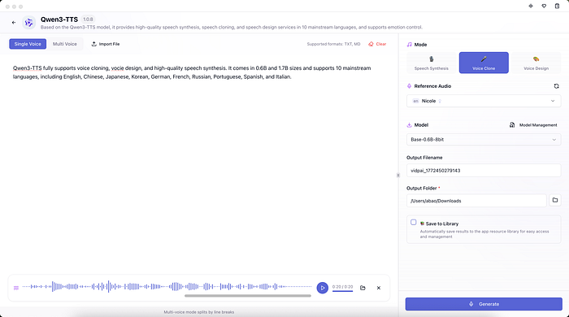The width and height of the screenshot is (569, 317).
Task: Open Model Management via its icon
Action: (512, 125)
